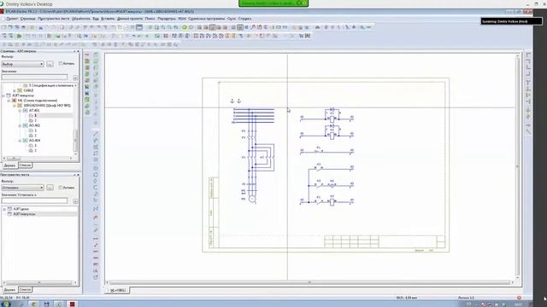
Task: Expand the АЭП демо project node
Action: tap(4, 209)
